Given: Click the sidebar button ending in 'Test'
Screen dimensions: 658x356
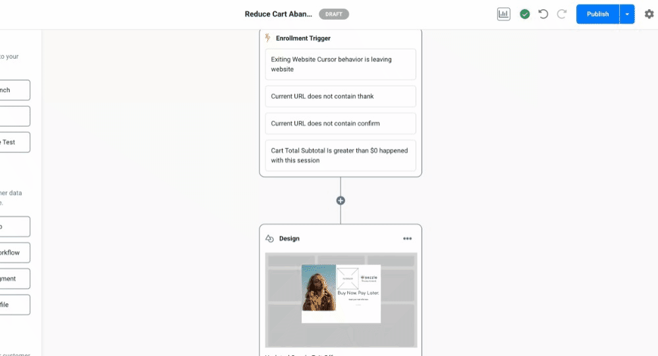Looking at the screenshot, I should point(14,142).
